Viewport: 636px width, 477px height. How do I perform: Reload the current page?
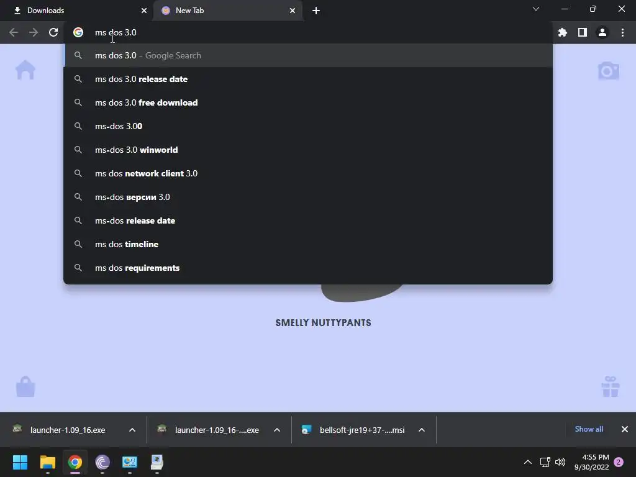53,32
